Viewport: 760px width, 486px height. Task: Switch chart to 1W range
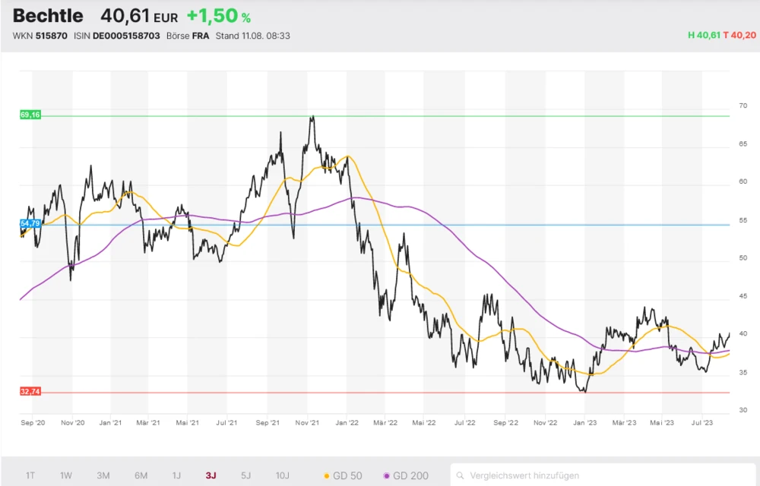click(66, 476)
